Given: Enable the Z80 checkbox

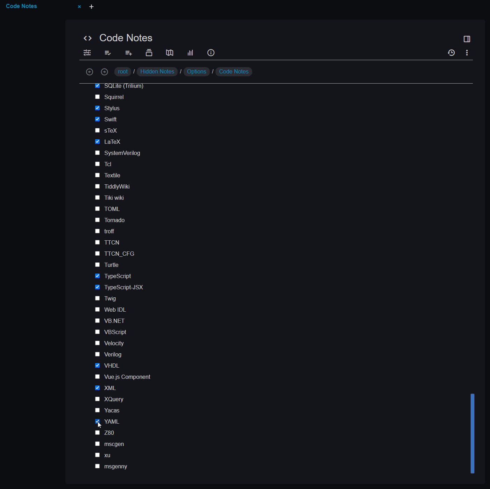Looking at the screenshot, I should pos(98,433).
